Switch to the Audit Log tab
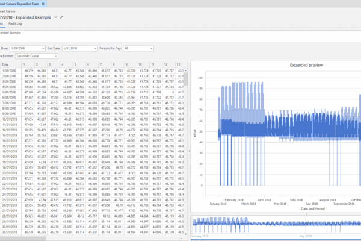Viewport: 361px width, 241px height. (x=15, y=23)
